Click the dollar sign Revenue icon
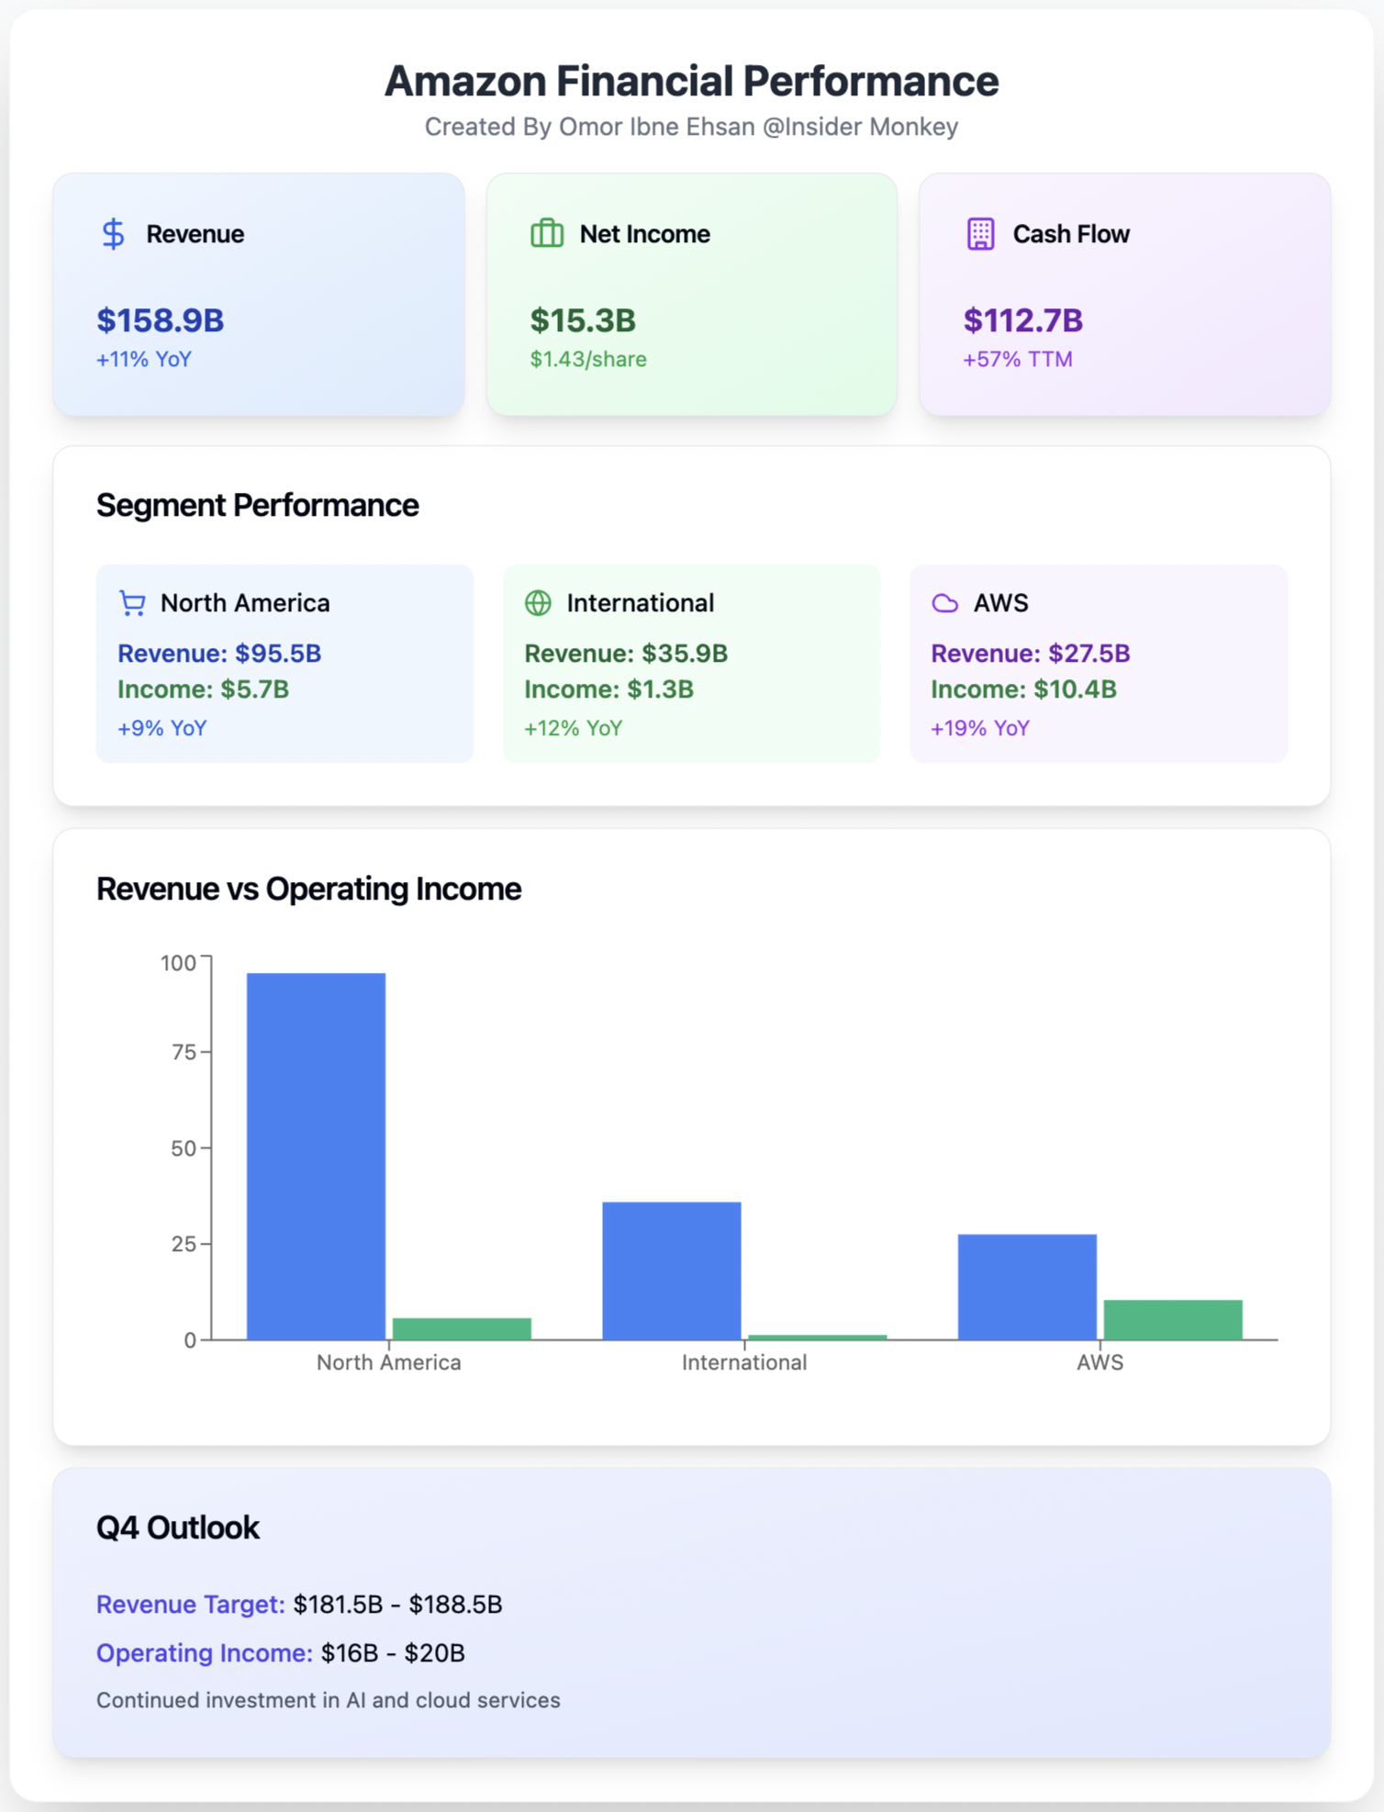This screenshot has width=1384, height=1812. coord(113,234)
